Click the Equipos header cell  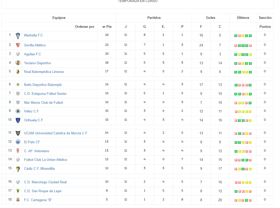[x=59, y=18]
